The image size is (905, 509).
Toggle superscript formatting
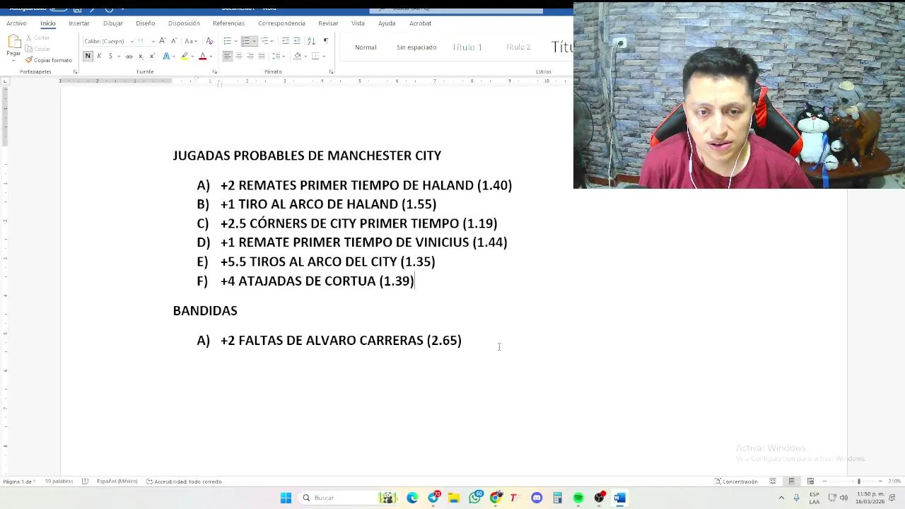152,56
